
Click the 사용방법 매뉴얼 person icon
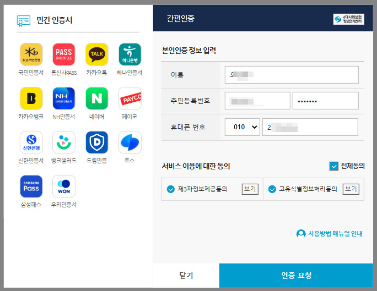tap(301, 233)
